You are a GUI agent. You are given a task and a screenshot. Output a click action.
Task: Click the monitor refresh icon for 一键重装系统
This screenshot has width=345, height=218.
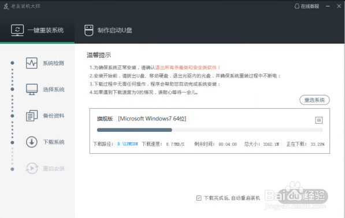click(17, 30)
